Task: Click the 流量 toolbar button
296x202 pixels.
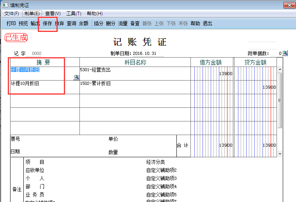Action: point(123,24)
